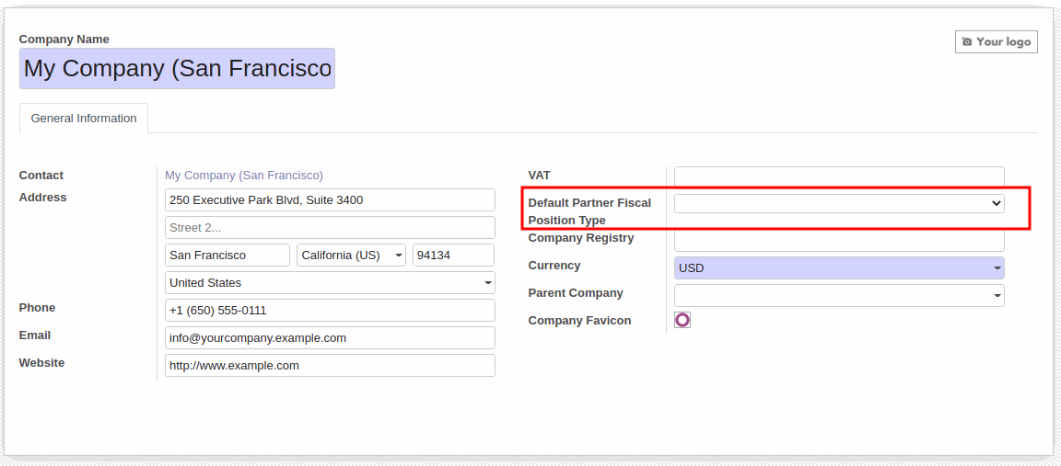Open My Company (San Francisco) contact link
Screen dimensions: 1061x466
(244, 175)
